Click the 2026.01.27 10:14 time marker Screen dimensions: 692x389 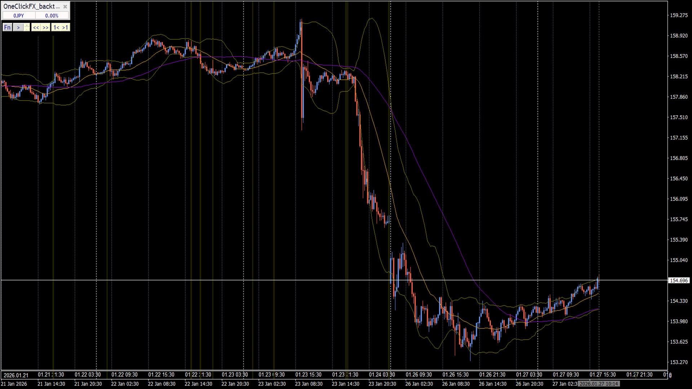[x=599, y=384]
